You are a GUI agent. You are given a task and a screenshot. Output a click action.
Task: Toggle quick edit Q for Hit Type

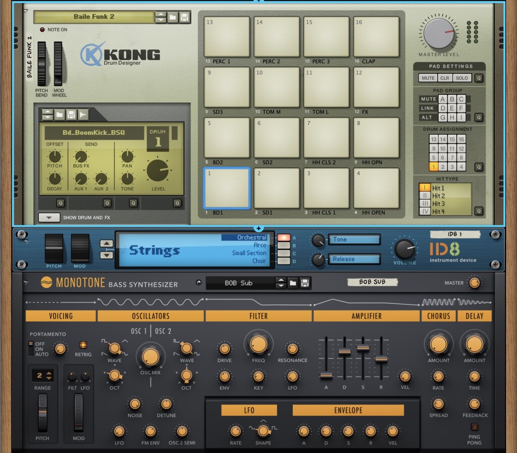tap(479, 211)
